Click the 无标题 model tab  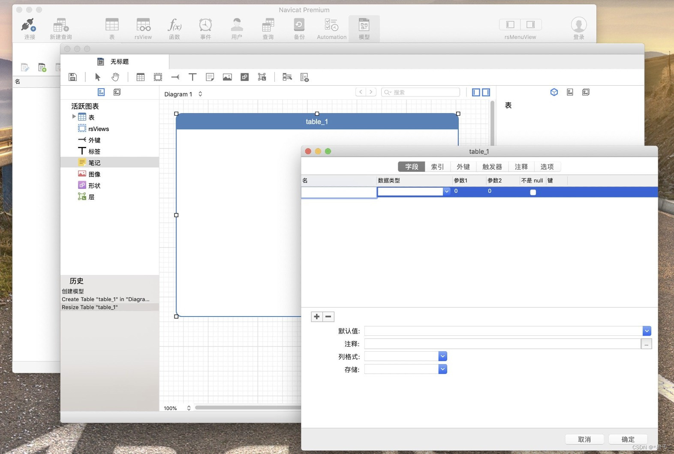[x=114, y=62]
